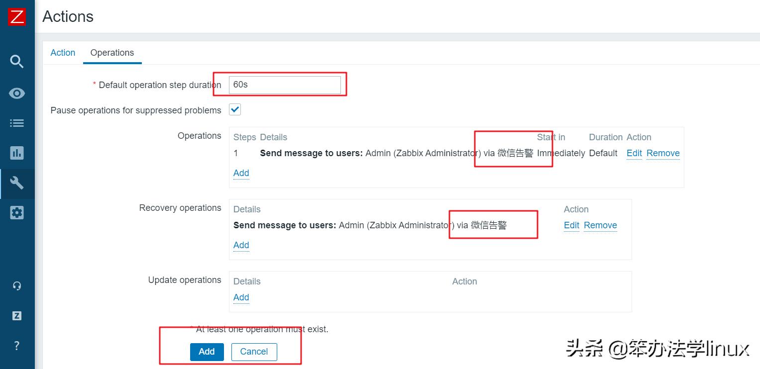
Task: Open Inventory via the list icon
Action: 17,123
